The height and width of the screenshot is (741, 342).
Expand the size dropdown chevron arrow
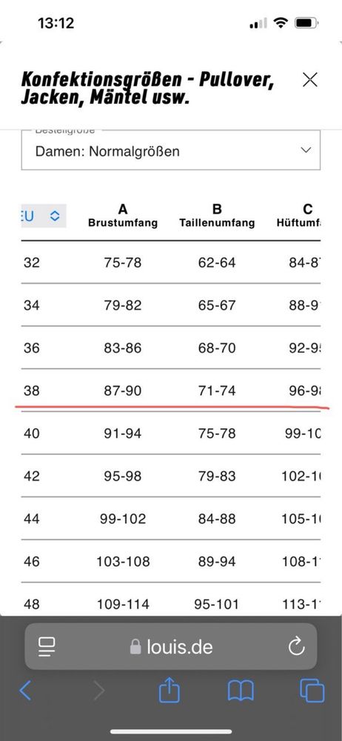coord(306,150)
